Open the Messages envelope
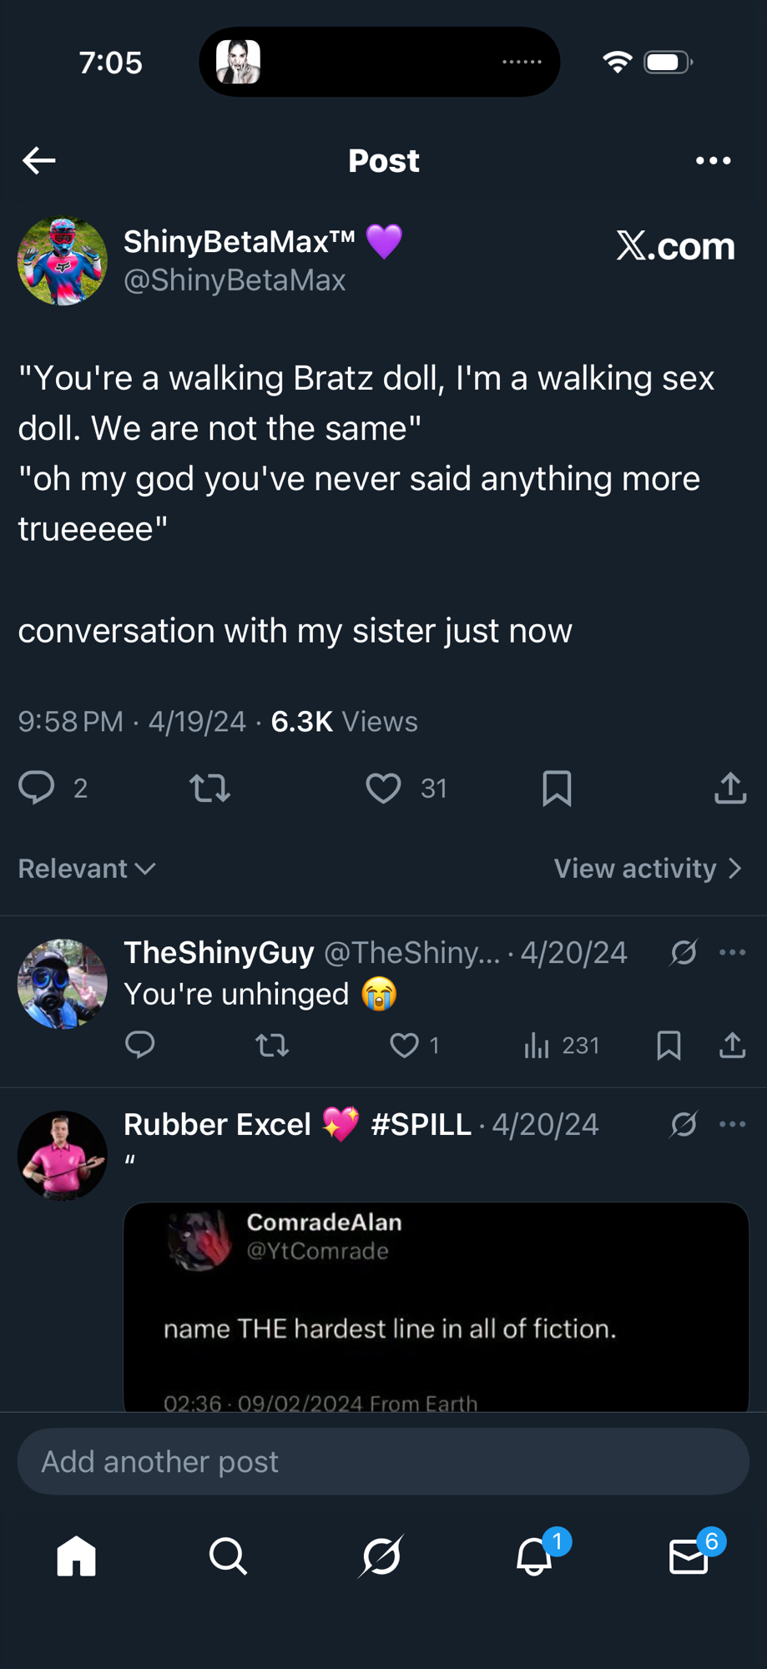 tap(689, 1556)
